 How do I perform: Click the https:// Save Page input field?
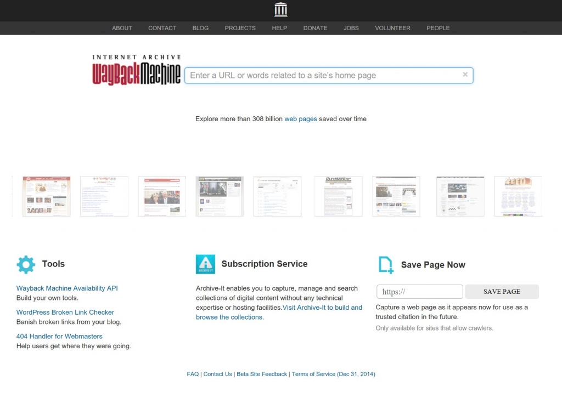click(x=419, y=292)
